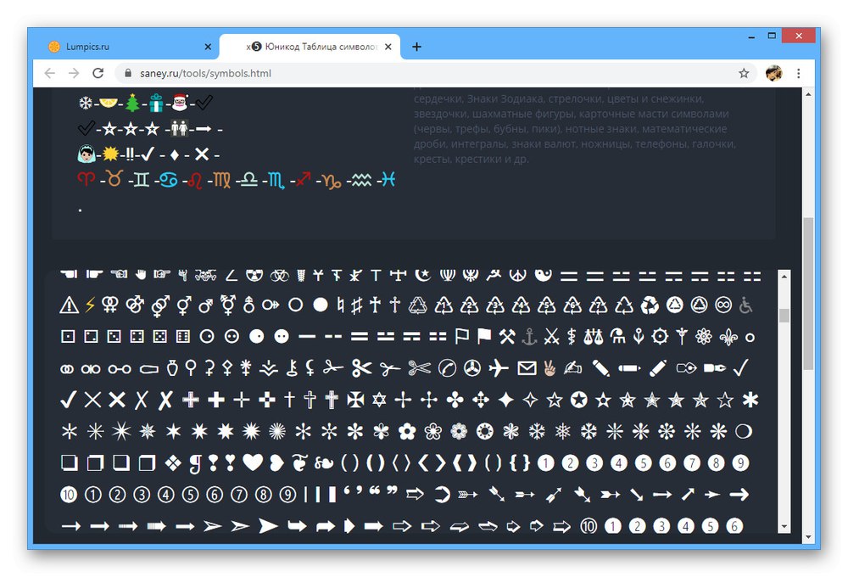The width and height of the screenshot is (848, 577).
Task: Select the writing hand symbol
Action: point(572,368)
